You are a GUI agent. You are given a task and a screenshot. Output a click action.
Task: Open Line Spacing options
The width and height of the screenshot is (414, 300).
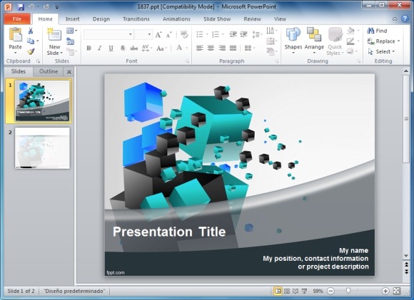coord(257,34)
